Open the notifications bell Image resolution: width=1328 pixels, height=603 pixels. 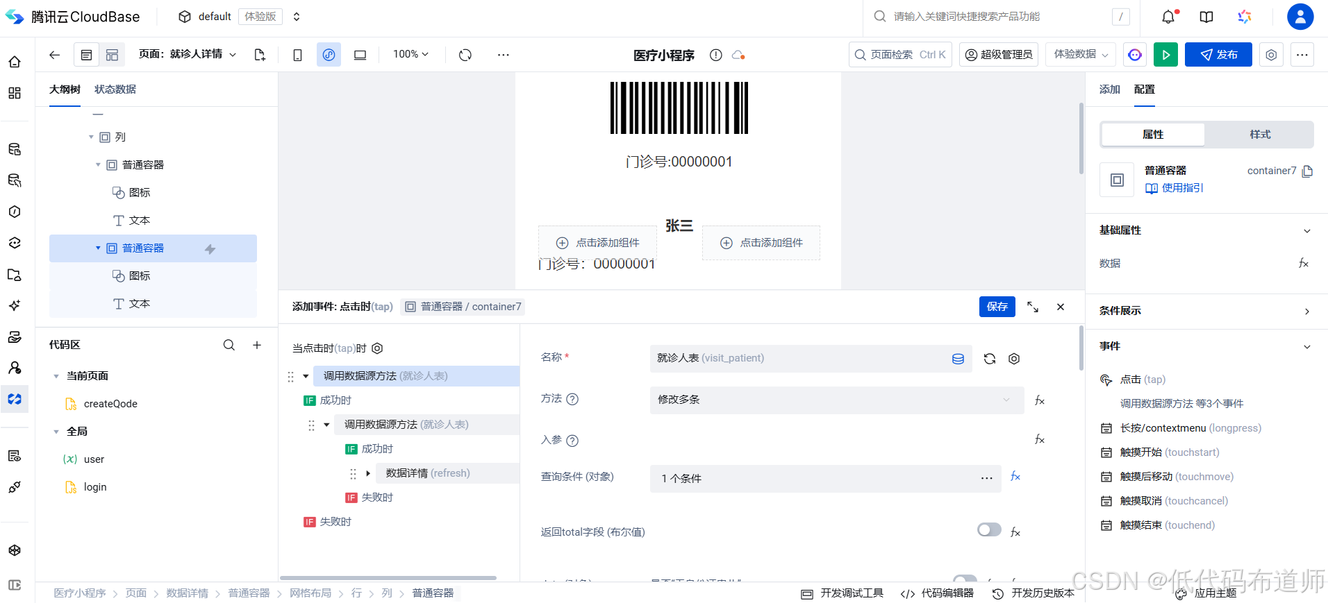coord(1168,17)
